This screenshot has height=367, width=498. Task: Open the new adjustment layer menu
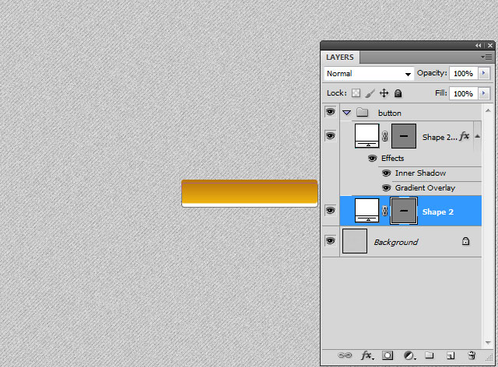pyautogui.click(x=409, y=355)
